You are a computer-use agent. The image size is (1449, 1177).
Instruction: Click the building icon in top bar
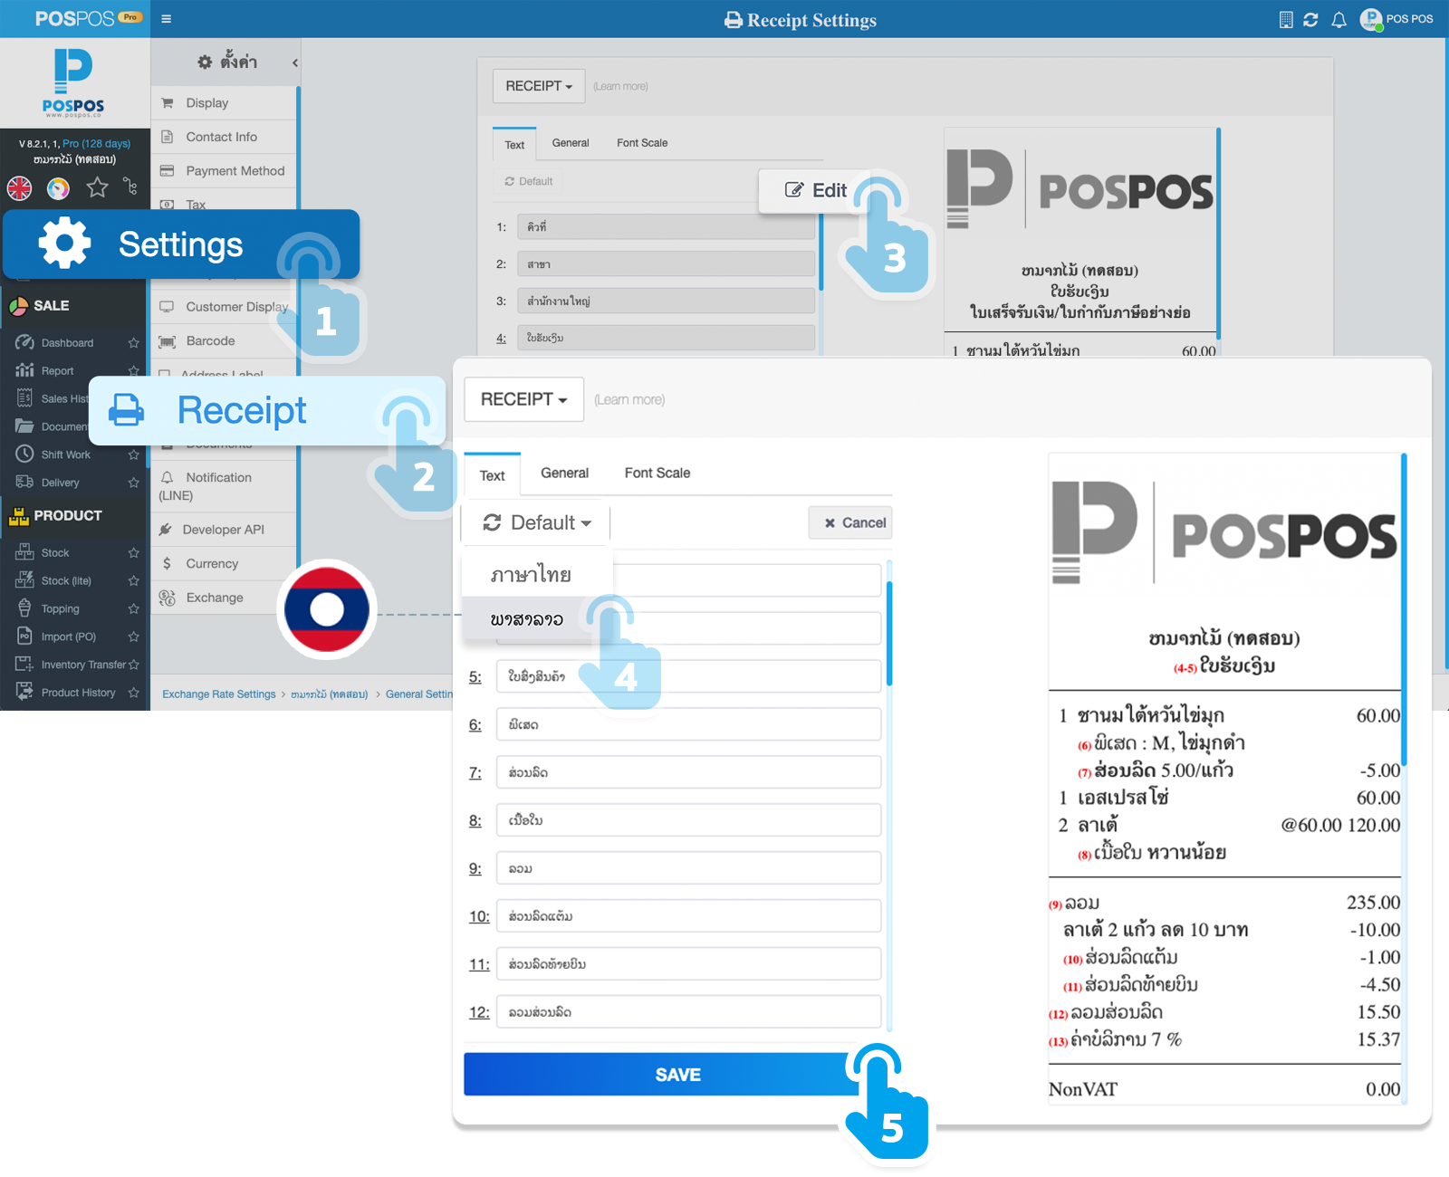[1286, 20]
